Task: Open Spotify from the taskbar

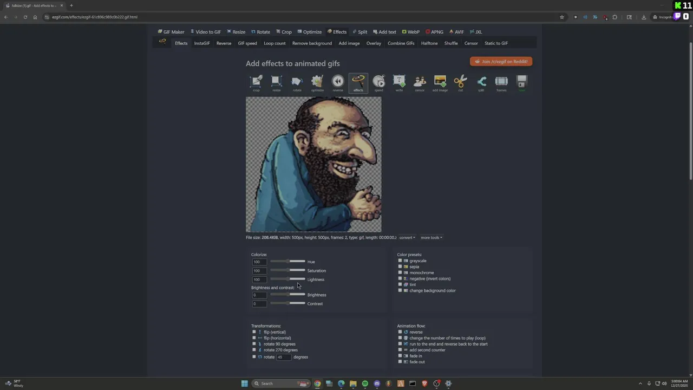Action: click(x=365, y=383)
